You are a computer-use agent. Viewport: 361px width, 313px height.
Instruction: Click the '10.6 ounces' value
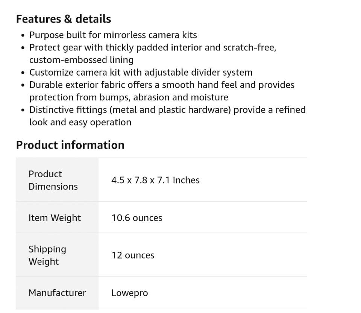point(137,218)
